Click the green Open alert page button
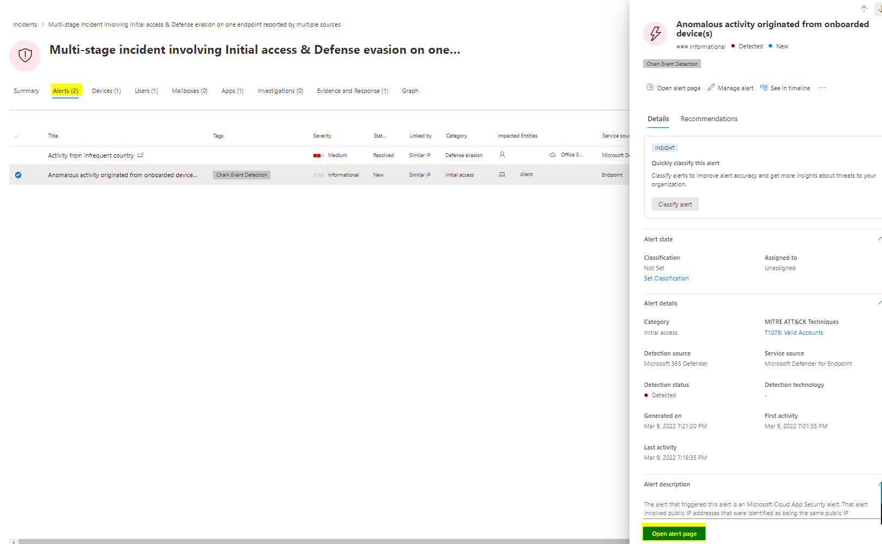 coord(674,534)
